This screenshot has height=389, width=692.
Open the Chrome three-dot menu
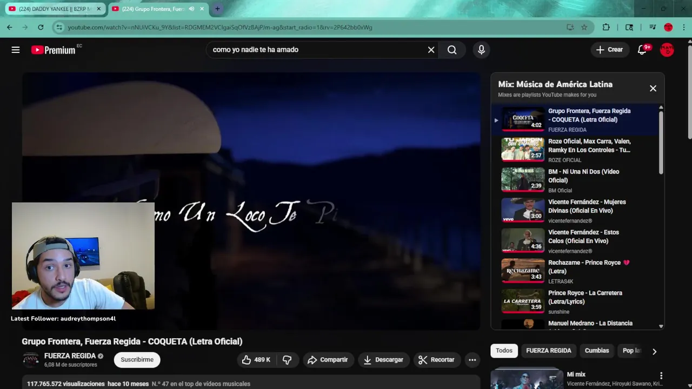coord(683,27)
